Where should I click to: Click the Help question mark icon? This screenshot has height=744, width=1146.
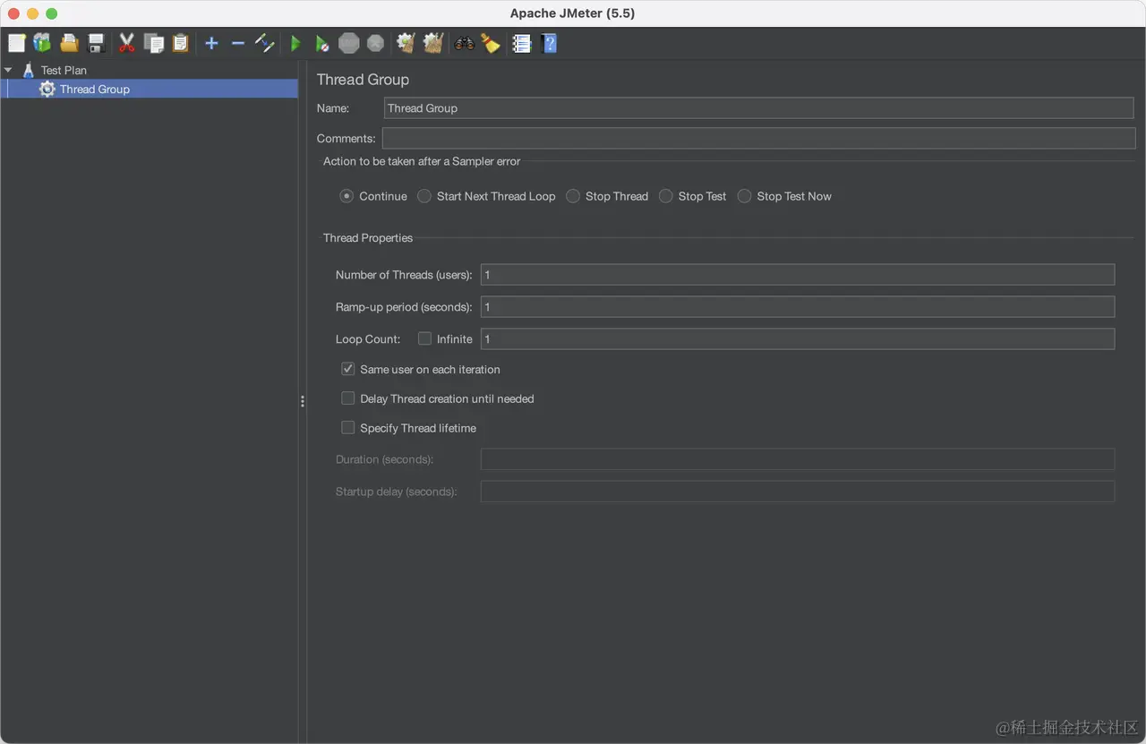tap(549, 42)
